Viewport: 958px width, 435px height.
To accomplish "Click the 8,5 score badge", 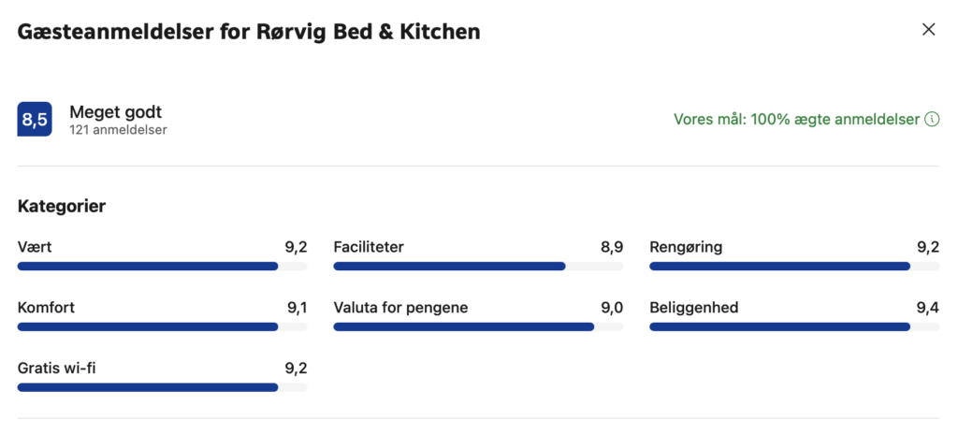I will click(x=35, y=119).
